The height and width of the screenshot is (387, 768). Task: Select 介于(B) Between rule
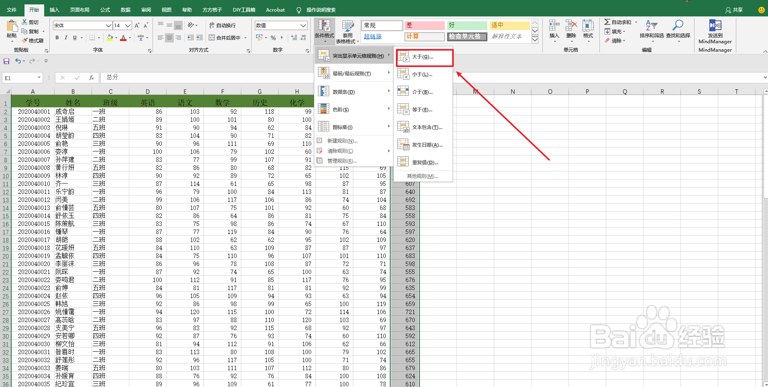[424, 92]
